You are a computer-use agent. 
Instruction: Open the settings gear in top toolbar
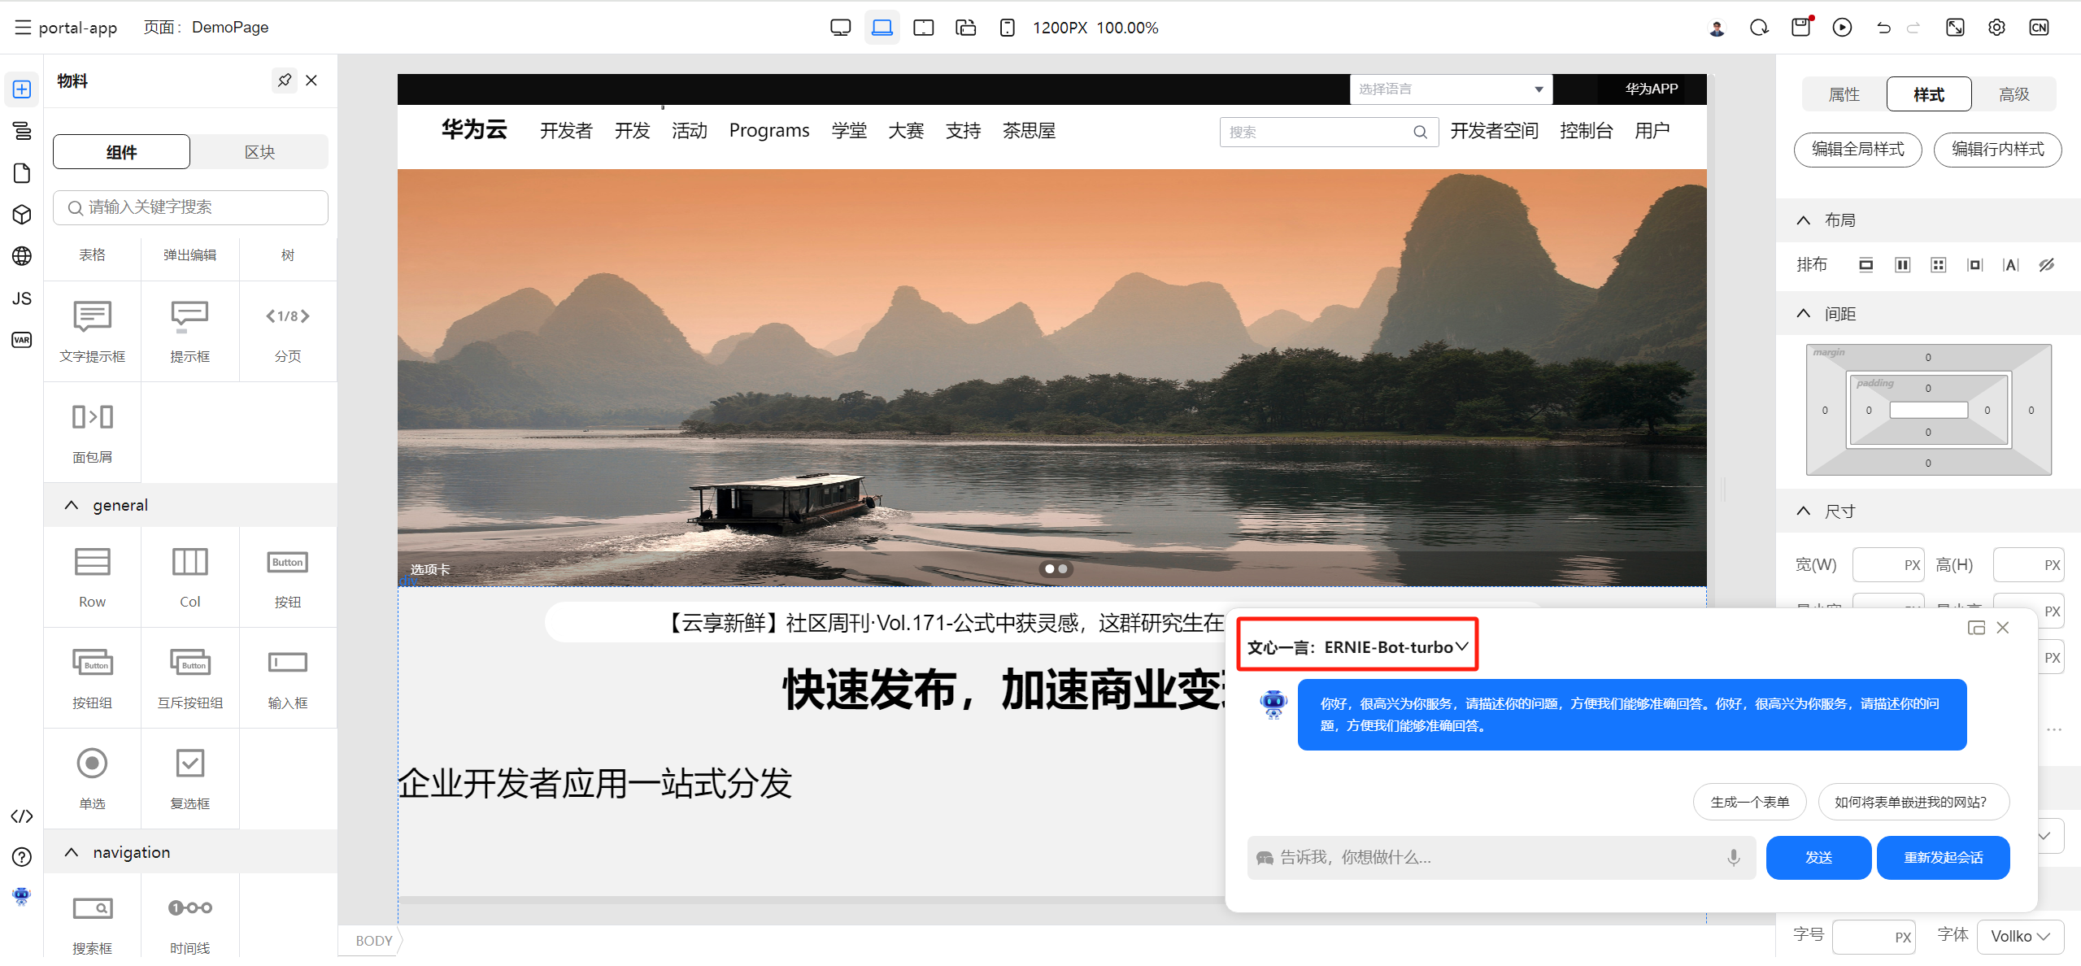(x=1996, y=28)
